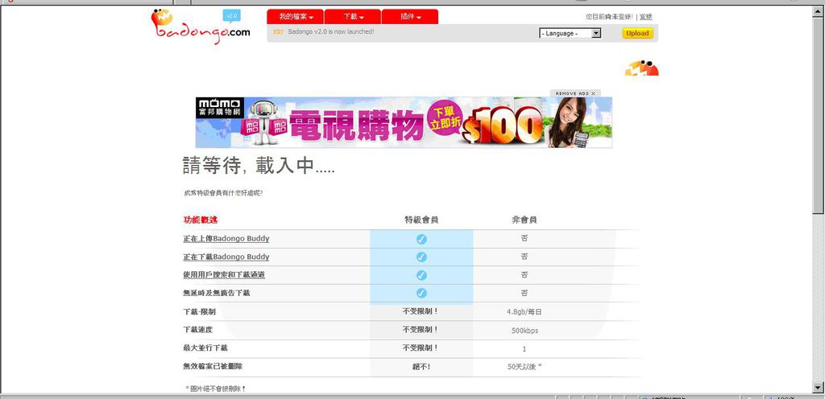
Task: Click the 請等待, 載入中 heading
Action: 259,166
